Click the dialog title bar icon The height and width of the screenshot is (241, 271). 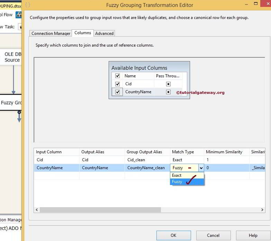point(28,5)
